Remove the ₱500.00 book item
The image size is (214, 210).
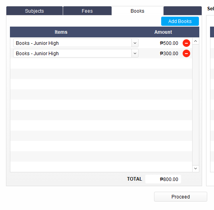(186, 43)
